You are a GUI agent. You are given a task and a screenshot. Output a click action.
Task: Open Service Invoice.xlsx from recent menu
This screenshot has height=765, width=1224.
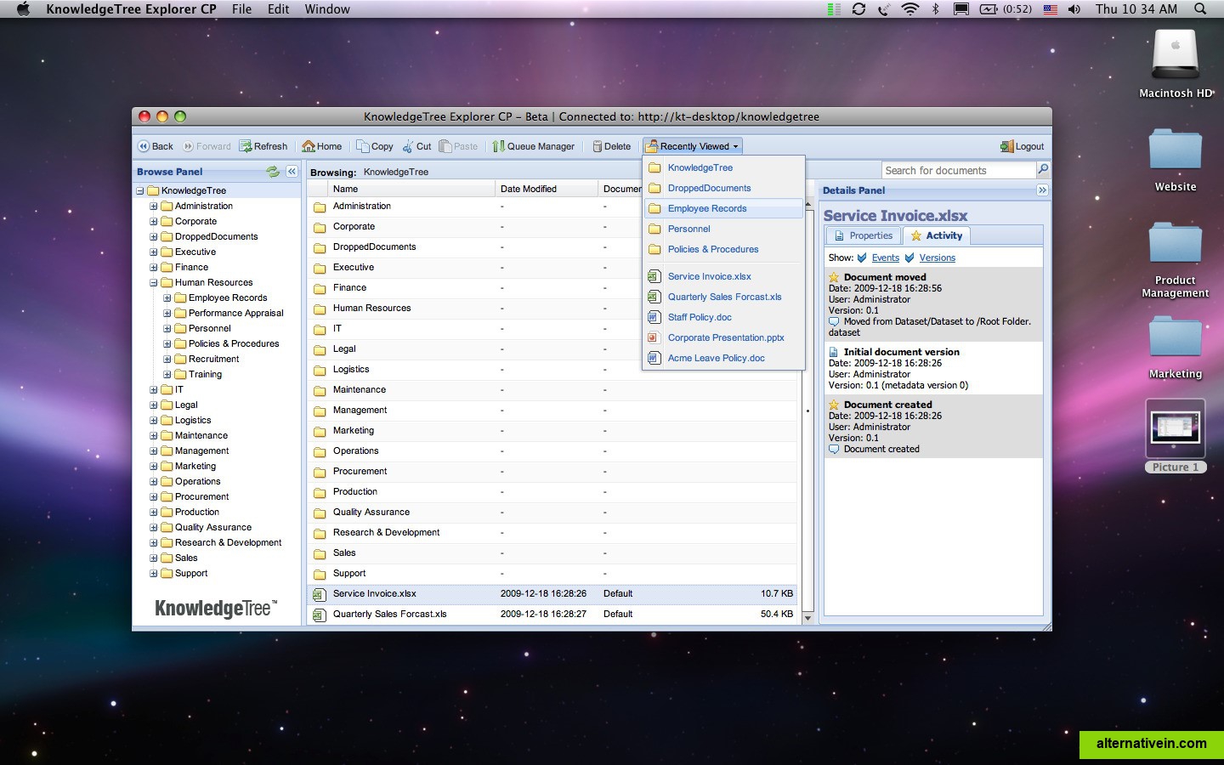tap(724, 276)
